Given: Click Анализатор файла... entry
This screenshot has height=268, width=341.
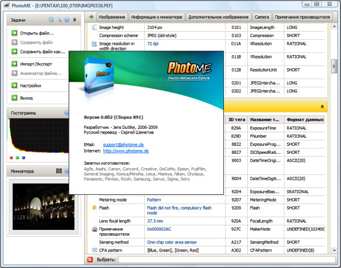Looking at the screenshot, I should (x=41, y=73).
